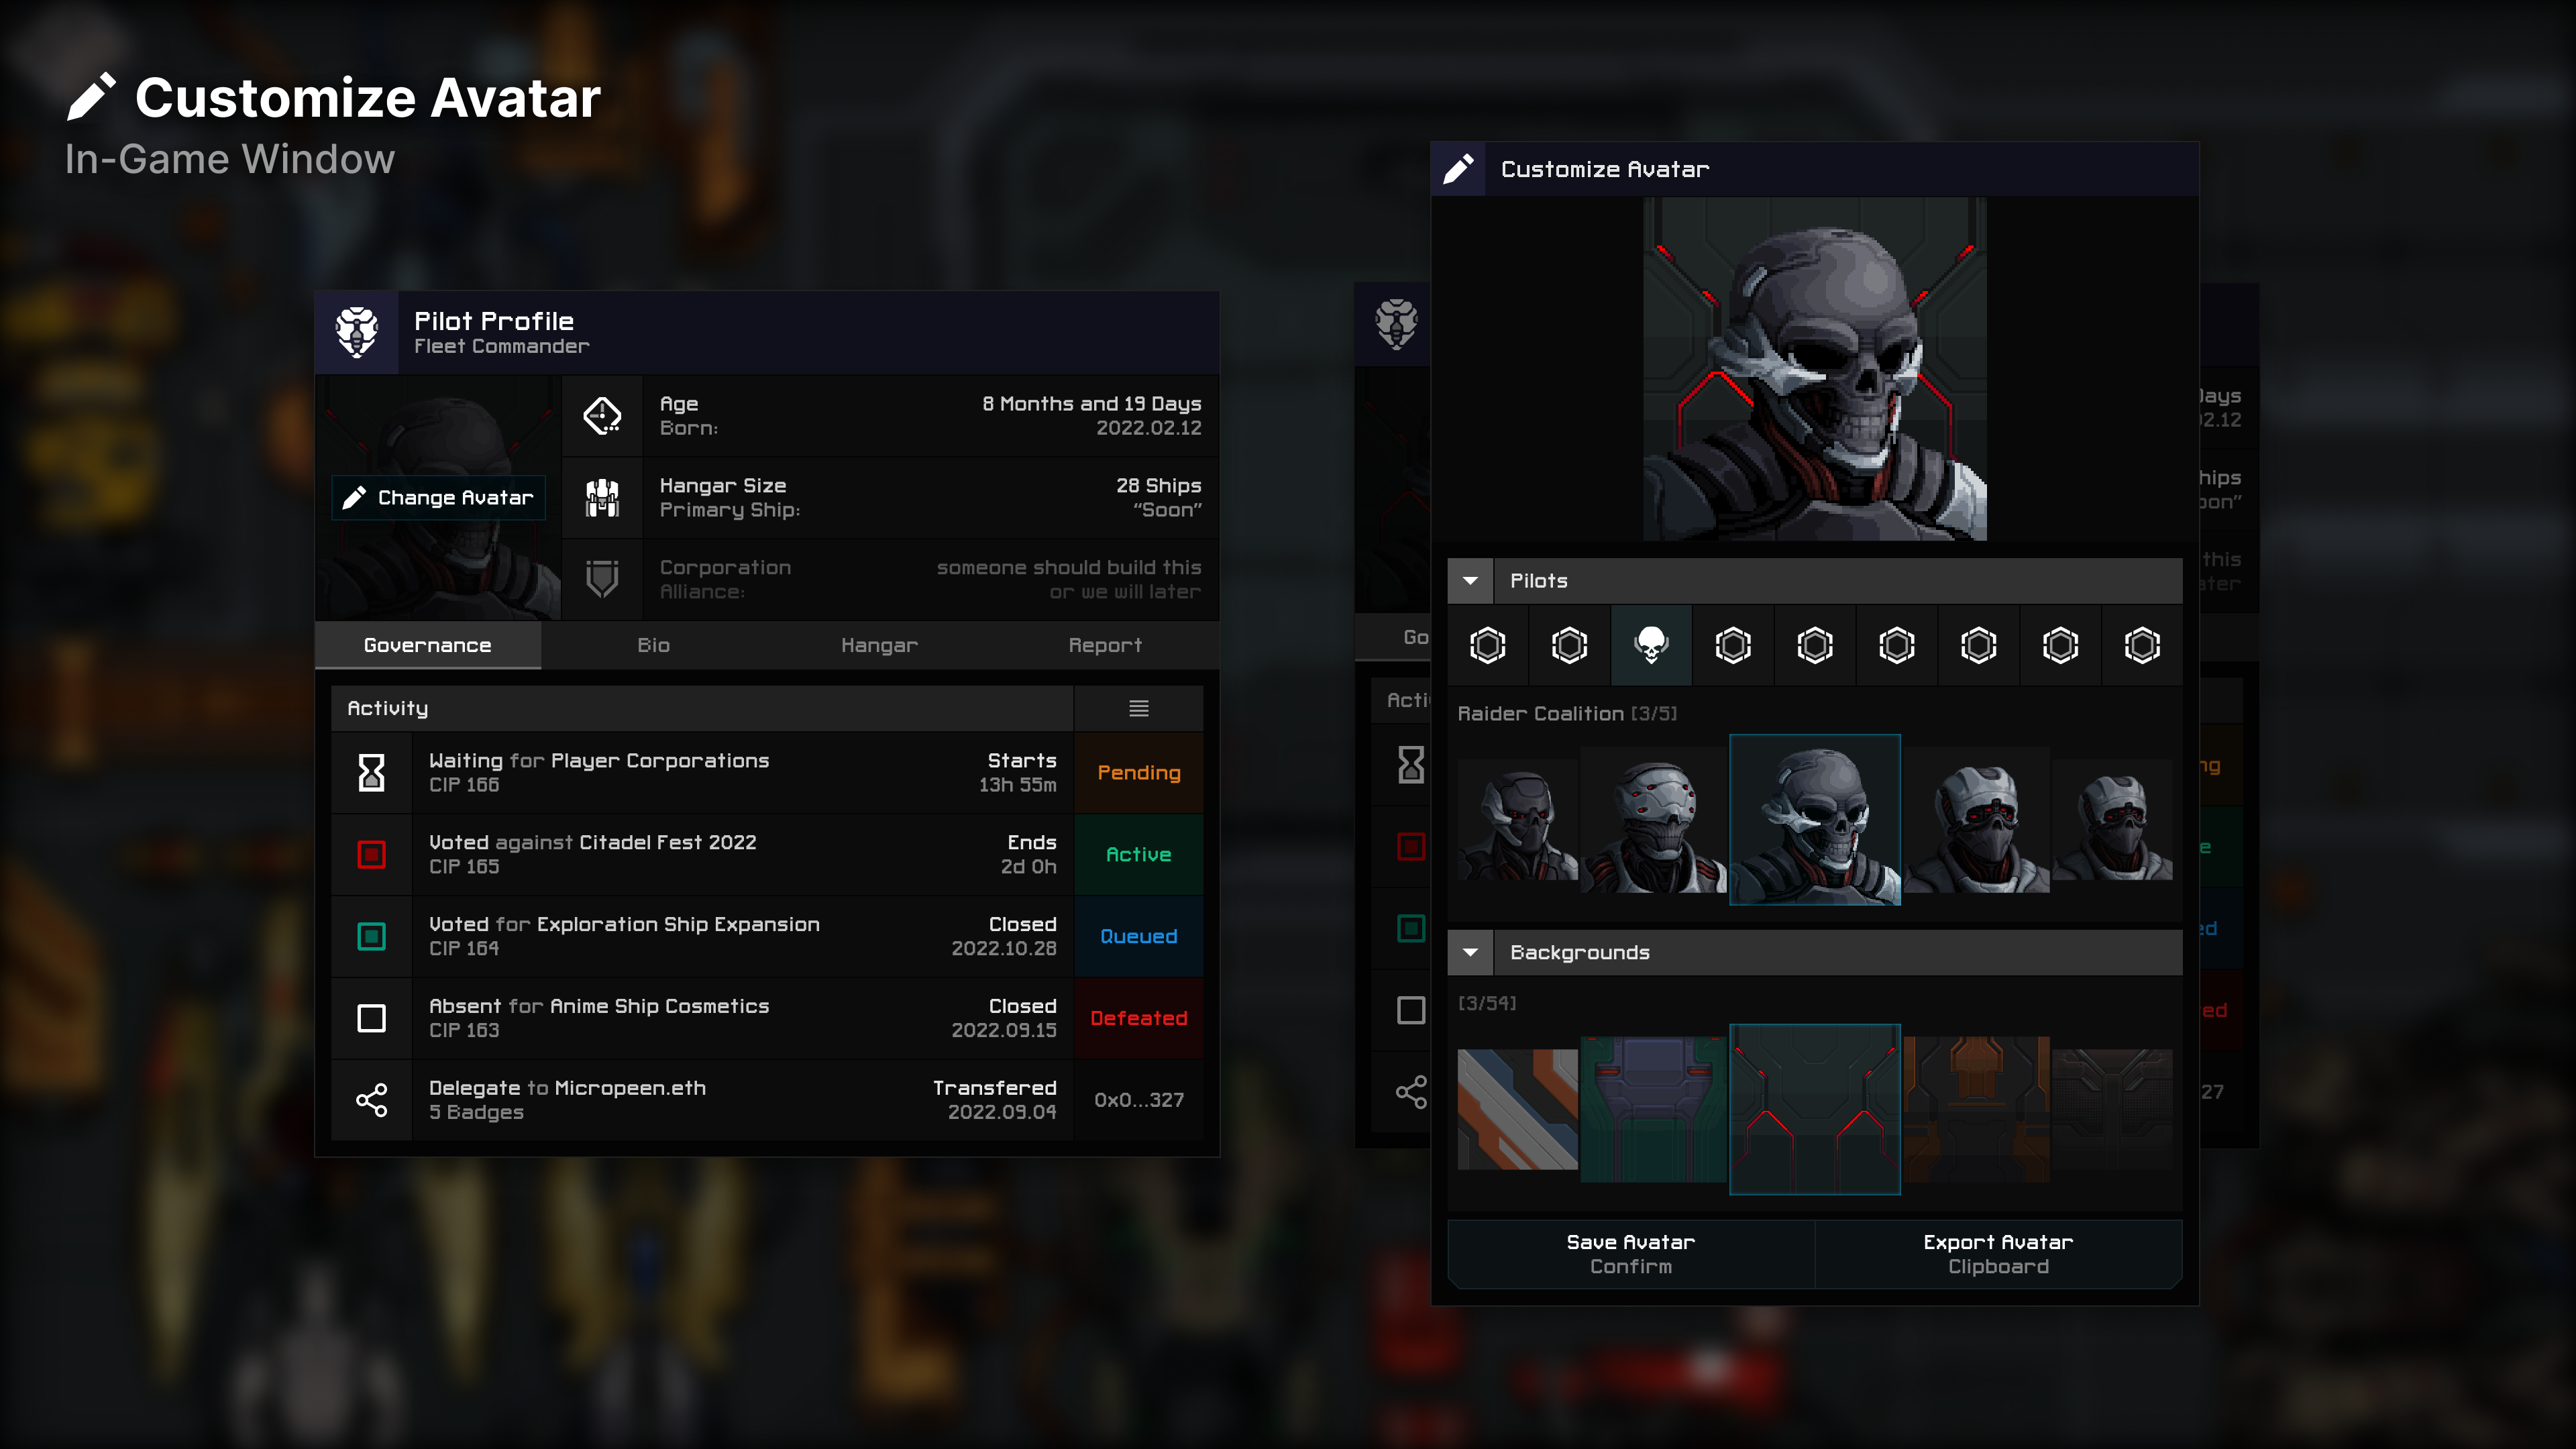This screenshot has width=2576, height=1449.
Task: Click 'Raider Coalition [3/5]' label
Action: click(1567, 713)
